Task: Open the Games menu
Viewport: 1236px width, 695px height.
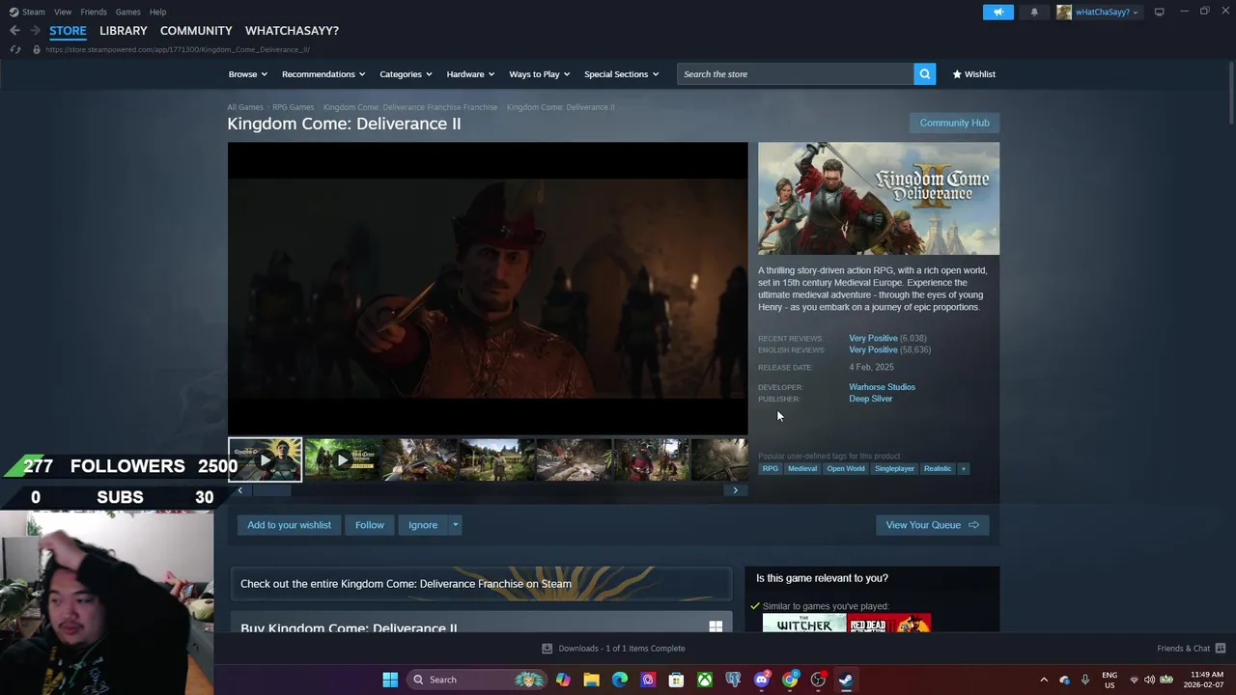Action: [127, 12]
